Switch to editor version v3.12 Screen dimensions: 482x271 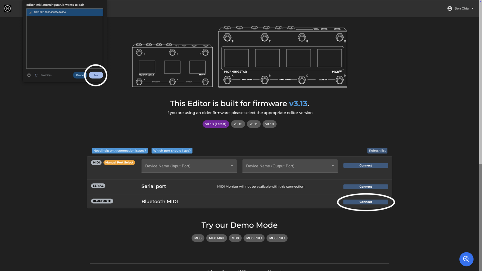point(238,124)
